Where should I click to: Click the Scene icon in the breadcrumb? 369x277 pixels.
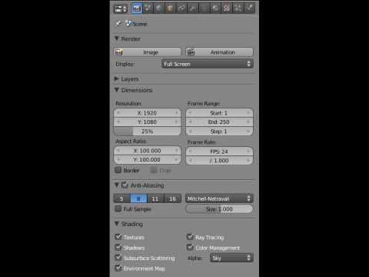tap(128, 24)
